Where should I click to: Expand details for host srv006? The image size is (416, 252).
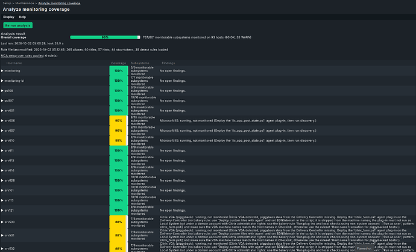point(2,121)
